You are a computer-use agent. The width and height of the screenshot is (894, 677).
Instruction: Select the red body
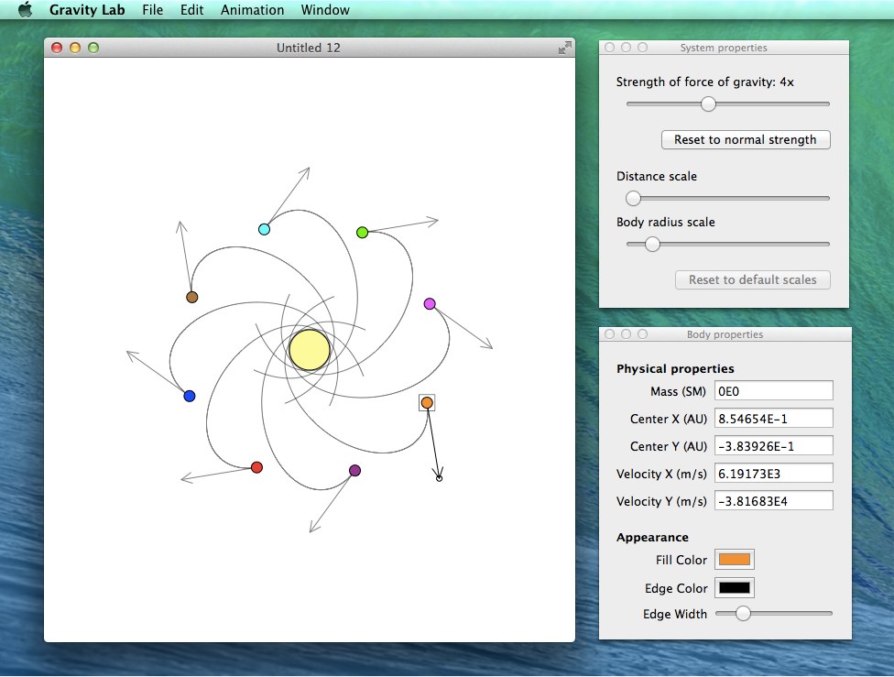coord(256,468)
